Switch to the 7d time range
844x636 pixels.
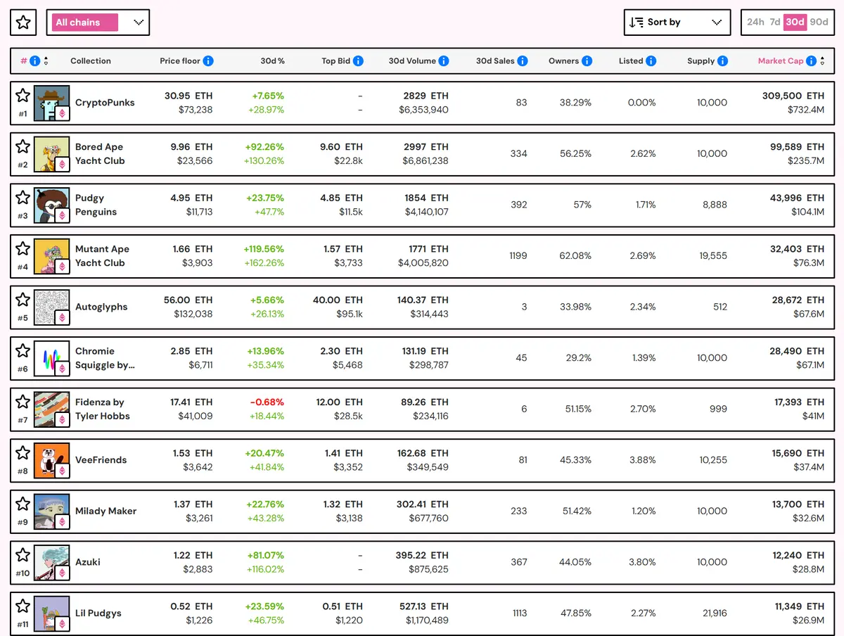[774, 23]
